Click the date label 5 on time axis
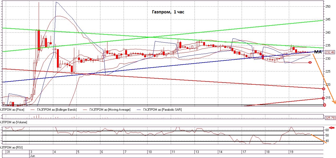This screenshot has width=336, height=158. click(x=78, y=152)
